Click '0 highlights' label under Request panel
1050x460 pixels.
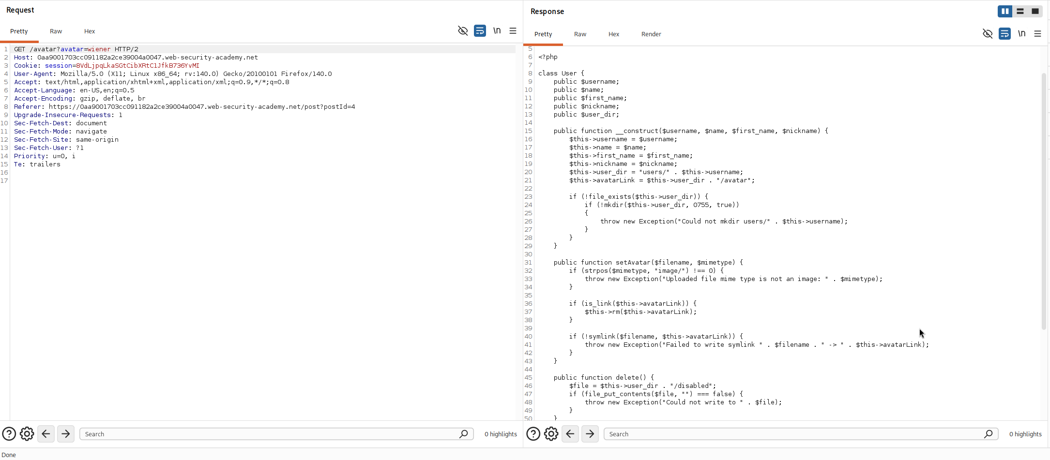coord(501,434)
